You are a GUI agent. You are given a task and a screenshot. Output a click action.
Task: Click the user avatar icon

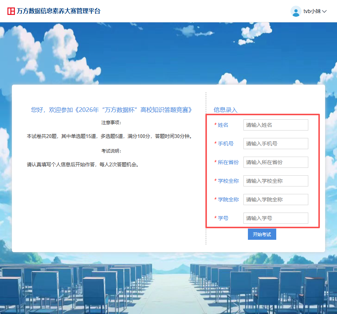pos(296,11)
